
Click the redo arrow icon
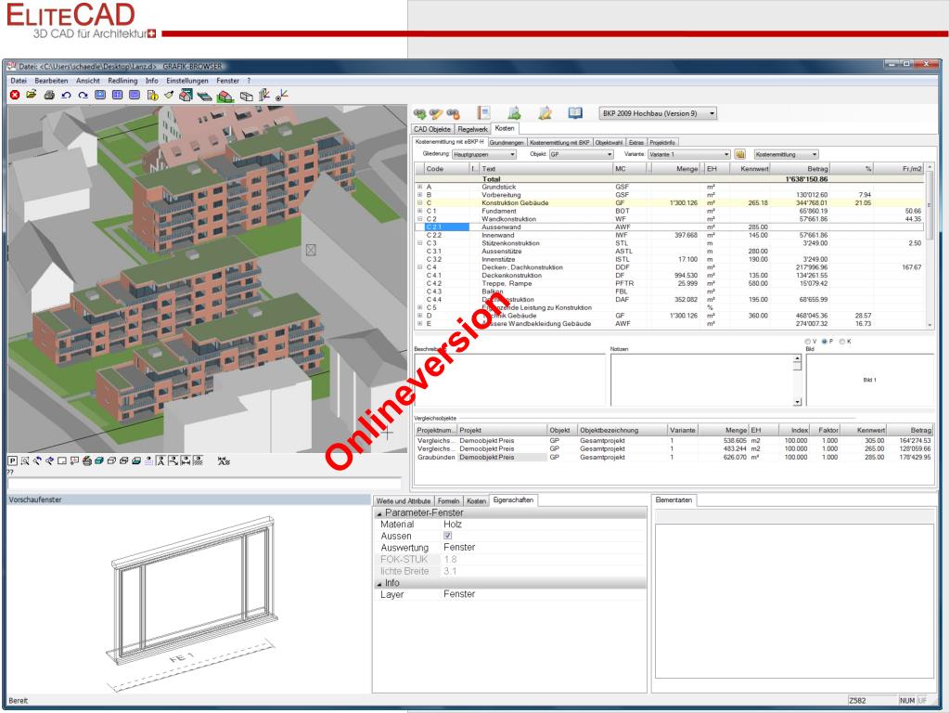[x=82, y=94]
